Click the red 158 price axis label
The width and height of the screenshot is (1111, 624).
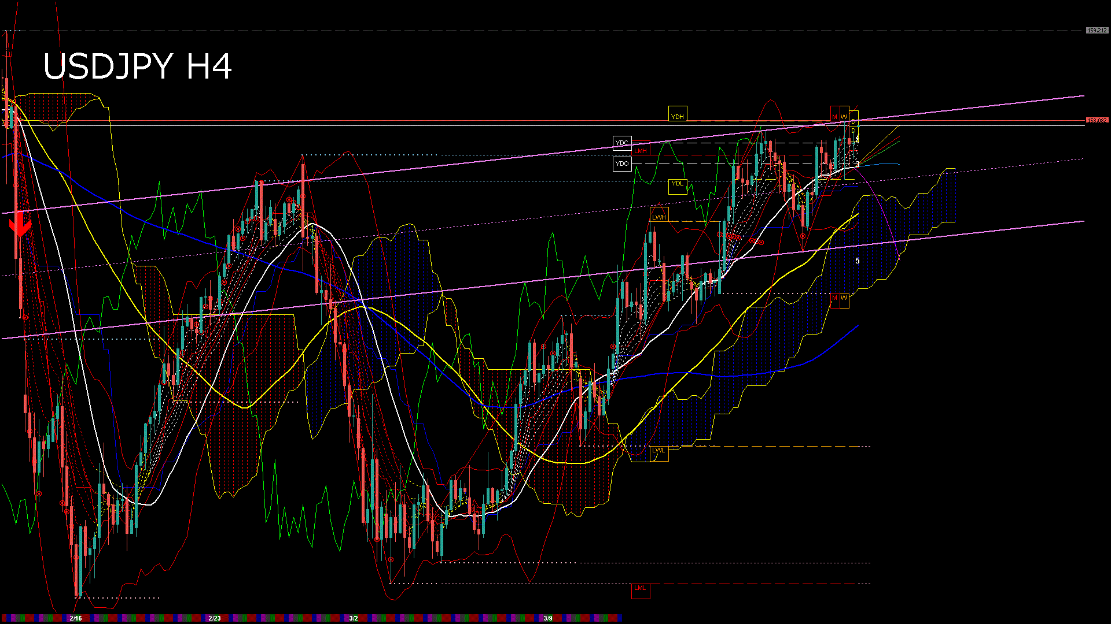1097,120
